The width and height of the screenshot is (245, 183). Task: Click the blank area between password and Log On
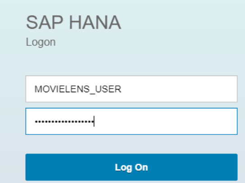coord(132,144)
